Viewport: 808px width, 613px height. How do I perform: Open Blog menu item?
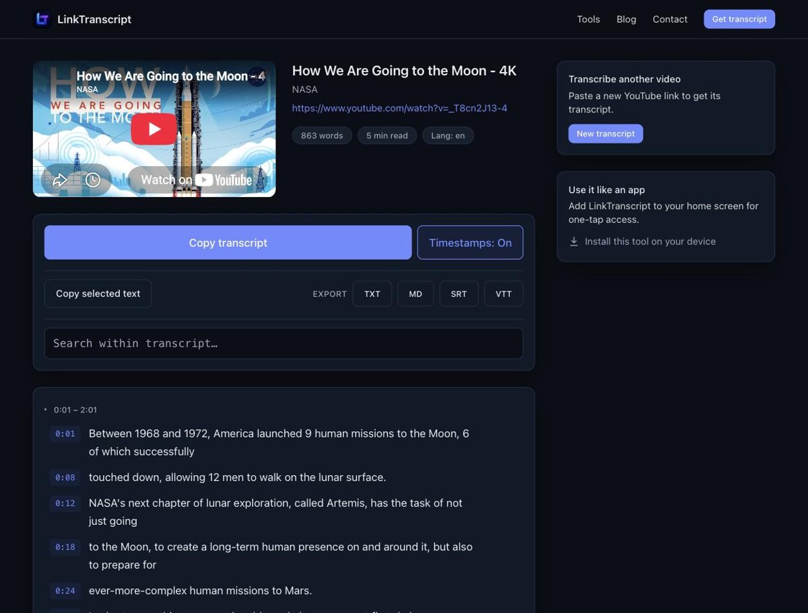pyautogui.click(x=626, y=19)
